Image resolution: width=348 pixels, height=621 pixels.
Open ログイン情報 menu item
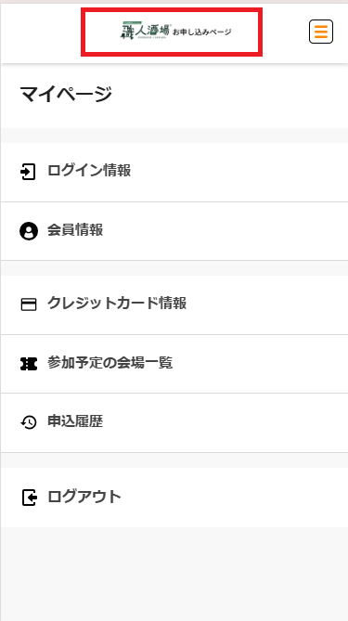(174, 173)
